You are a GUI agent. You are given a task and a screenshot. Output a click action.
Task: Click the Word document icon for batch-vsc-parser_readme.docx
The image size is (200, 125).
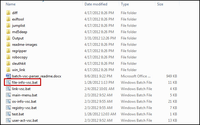pyautogui.click(x=8, y=76)
